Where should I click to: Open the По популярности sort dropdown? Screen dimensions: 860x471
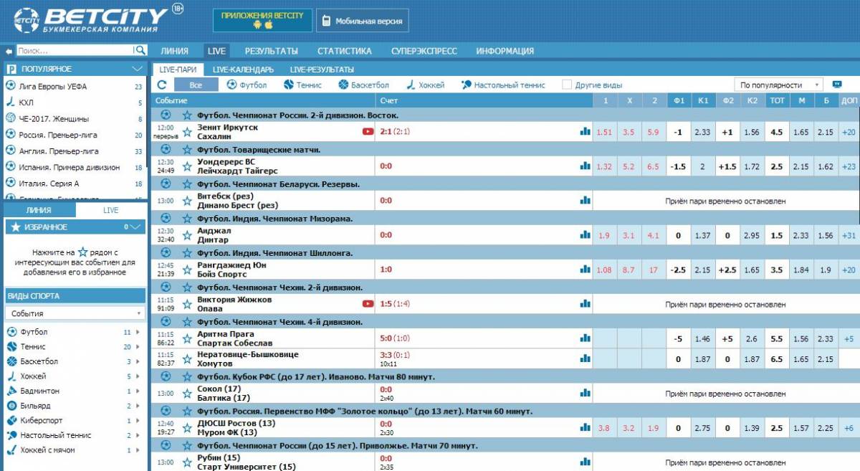(x=778, y=85)
